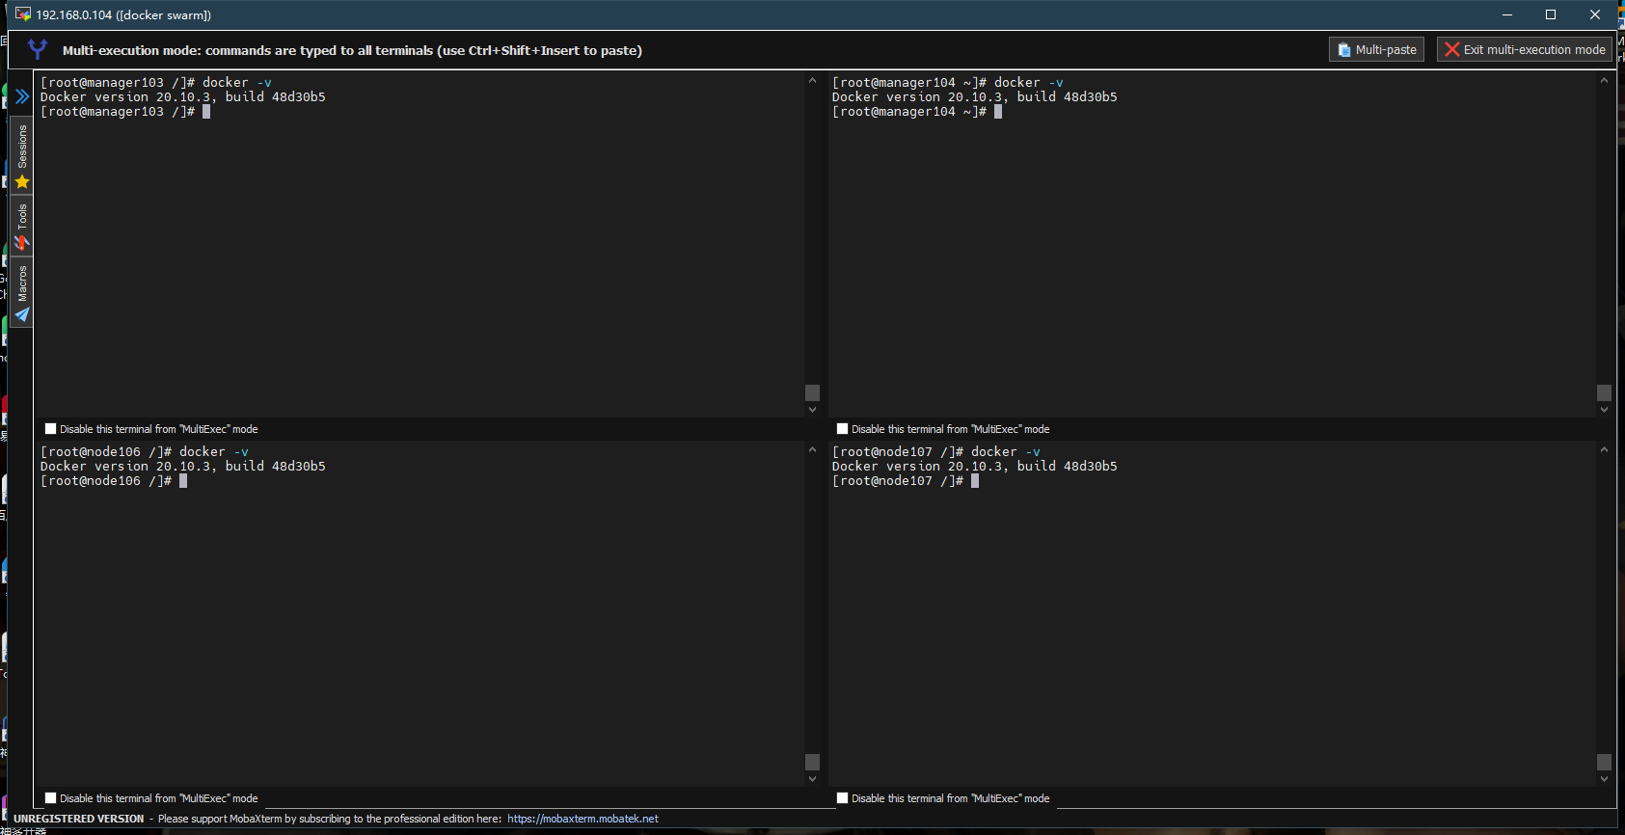Open the Sessions tab in the sidebar

(x=22, y=156)
